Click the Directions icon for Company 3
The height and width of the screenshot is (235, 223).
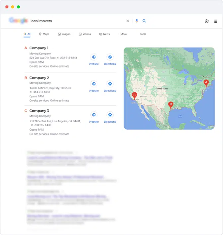click(x=110, y=115)
